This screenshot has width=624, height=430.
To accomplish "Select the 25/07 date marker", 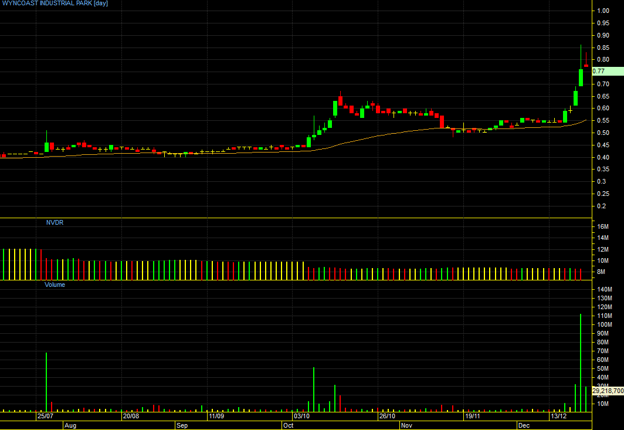I will point(45,416).
